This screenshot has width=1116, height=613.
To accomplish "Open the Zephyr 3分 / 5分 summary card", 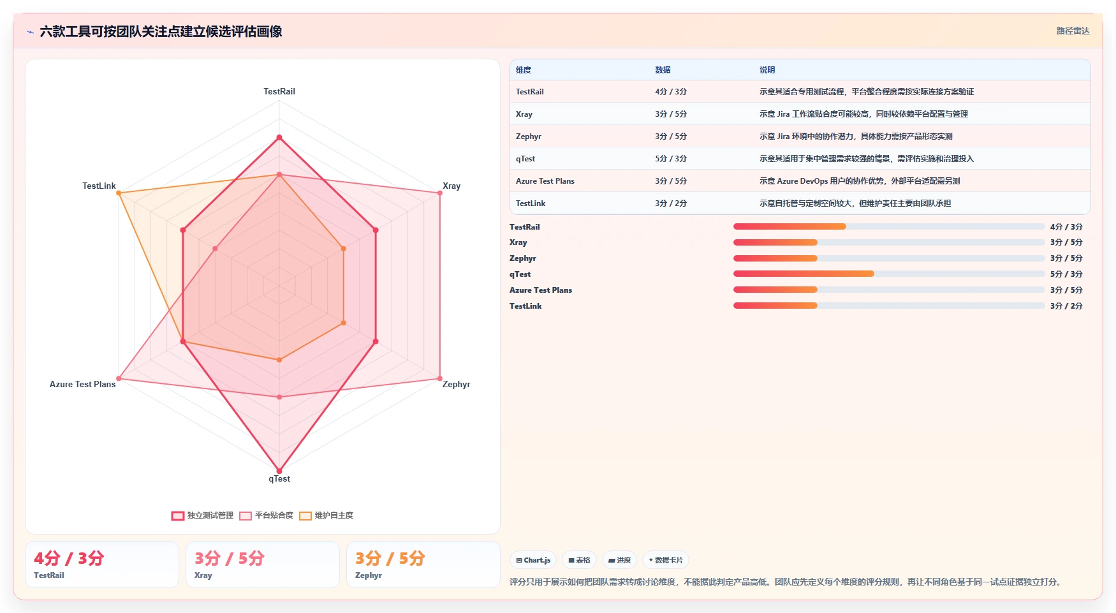I will coord(423,565).
